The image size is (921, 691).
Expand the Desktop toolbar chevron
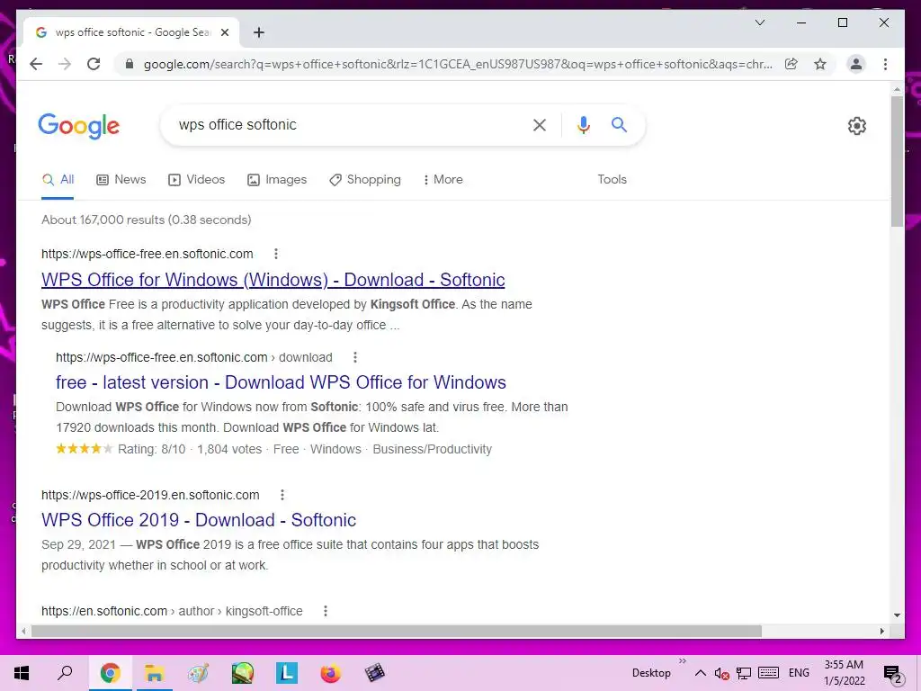point(682,661)
